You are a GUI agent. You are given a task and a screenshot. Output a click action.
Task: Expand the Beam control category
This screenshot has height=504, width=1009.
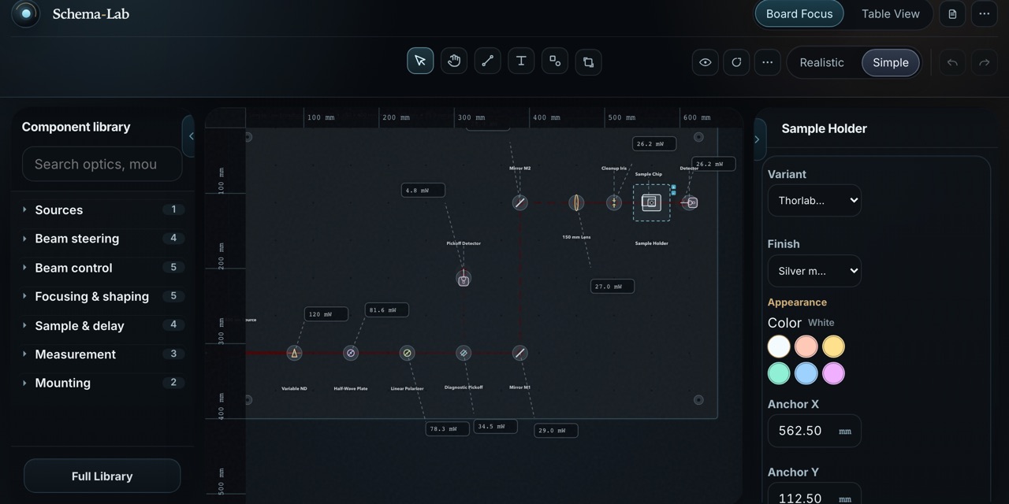tap(102, 268)
